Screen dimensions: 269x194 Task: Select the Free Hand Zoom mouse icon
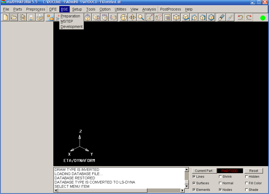click(158, 17)
